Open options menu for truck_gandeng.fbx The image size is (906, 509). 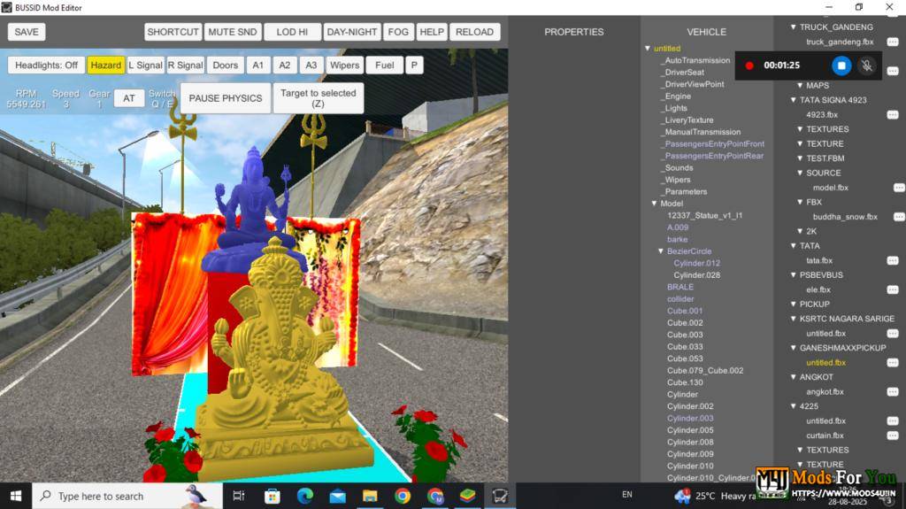coord(893,42)
